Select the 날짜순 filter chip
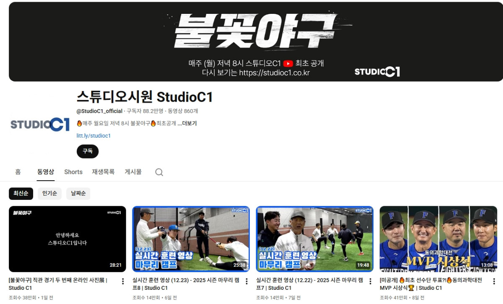This screenshot has width=503, height=304. point(78,194)
